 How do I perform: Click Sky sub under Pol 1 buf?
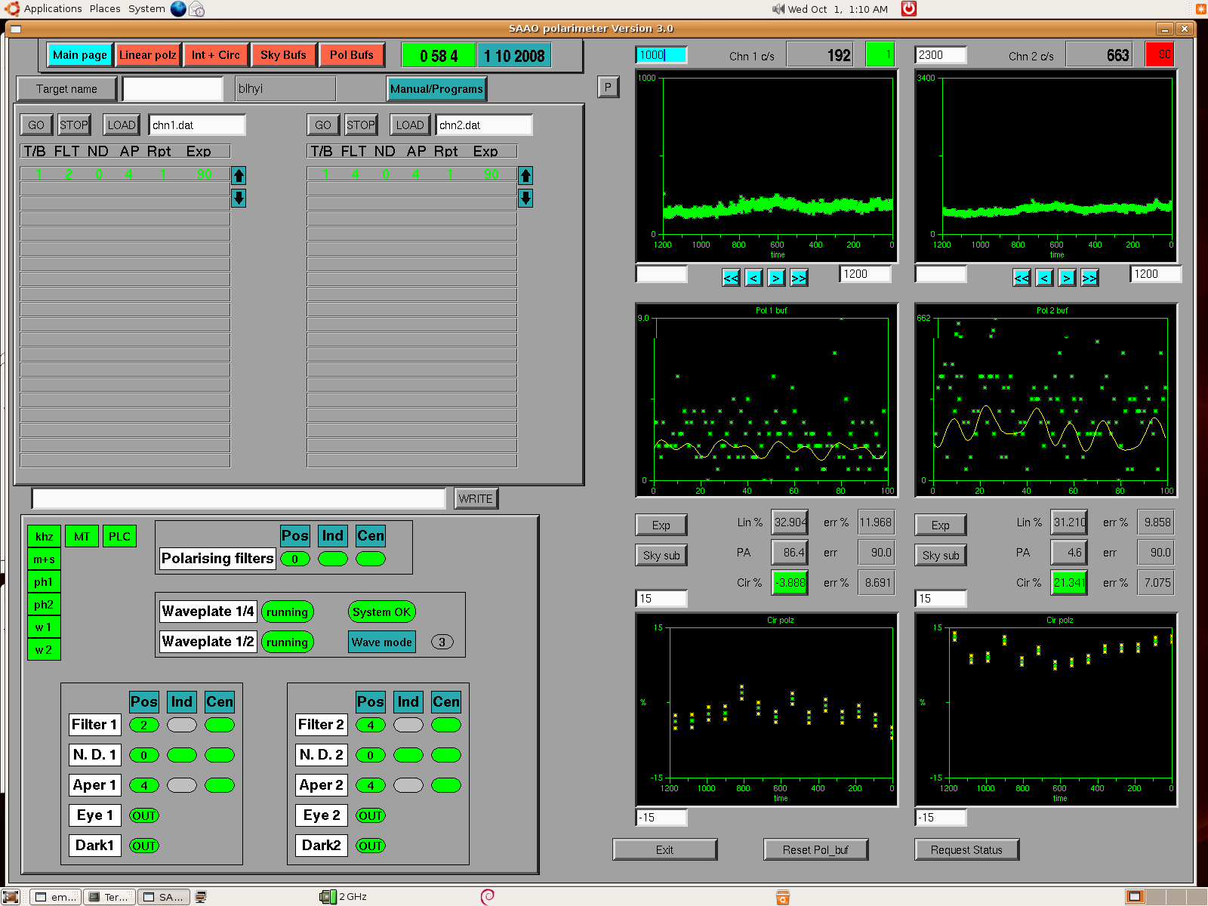pos(661,556)
